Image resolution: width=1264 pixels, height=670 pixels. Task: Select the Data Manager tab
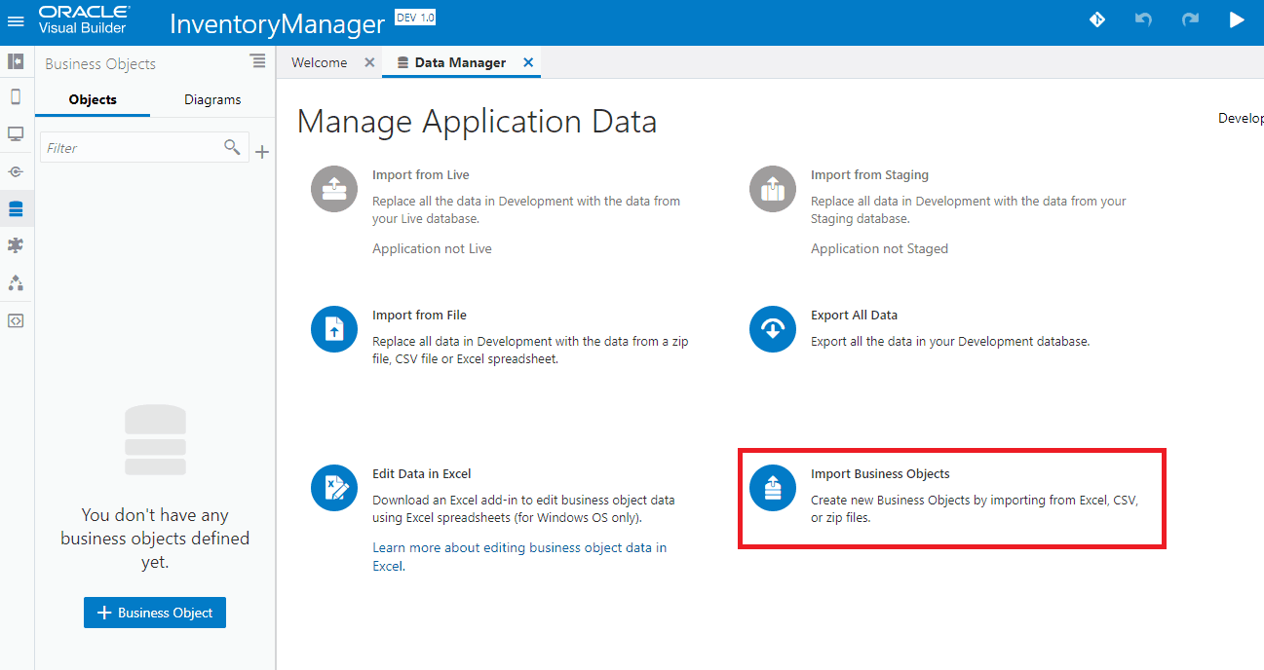460,62
